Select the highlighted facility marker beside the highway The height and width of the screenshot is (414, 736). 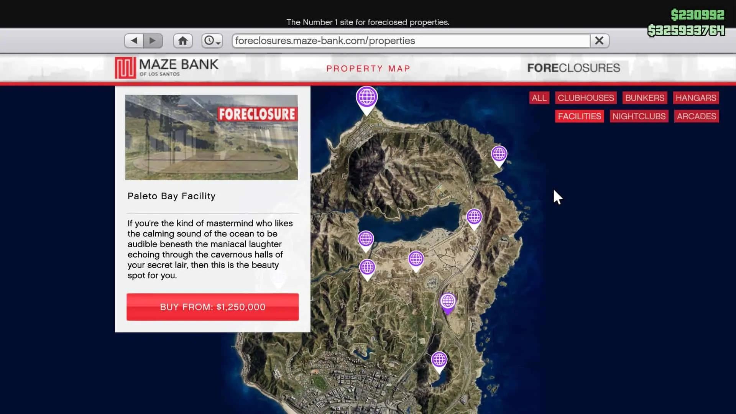pos(448,301)
